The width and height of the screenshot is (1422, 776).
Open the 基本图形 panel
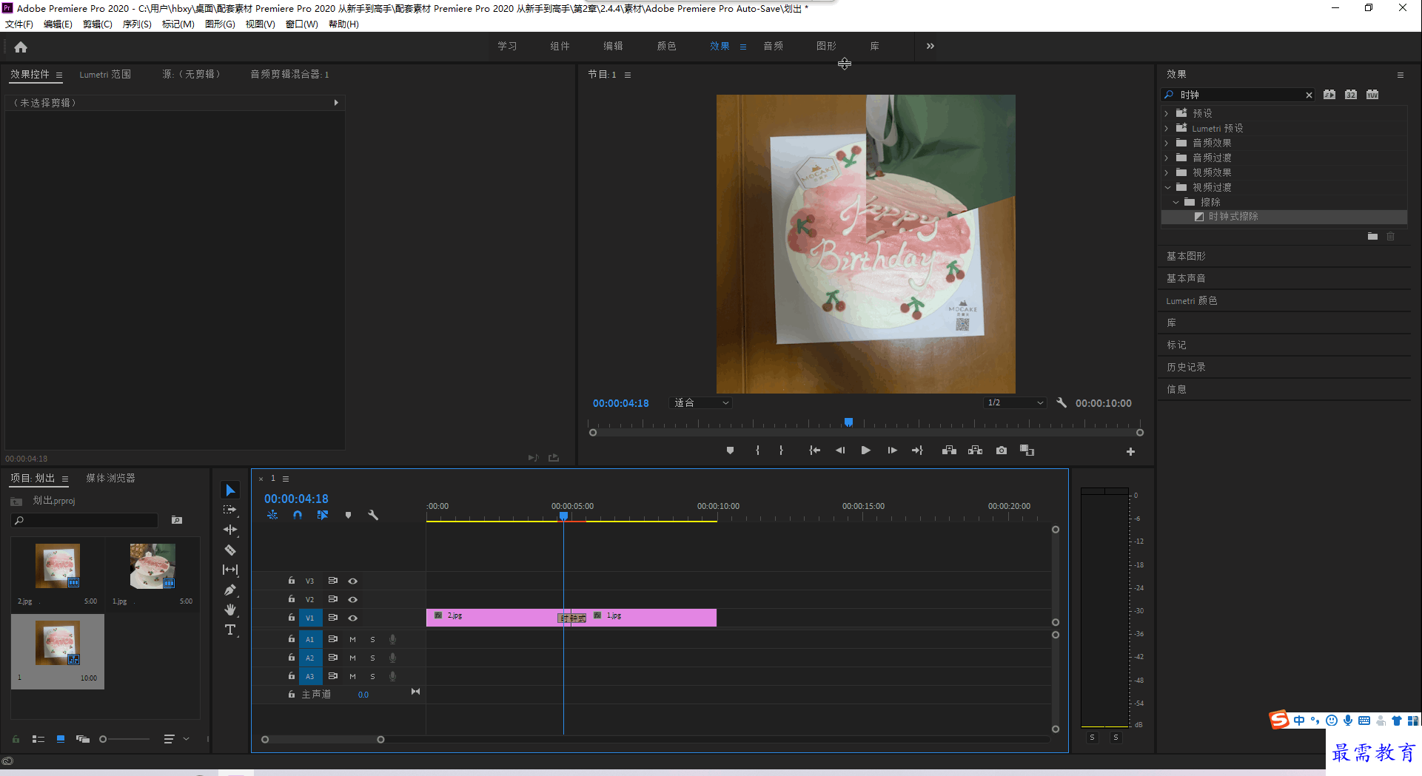1186,256
